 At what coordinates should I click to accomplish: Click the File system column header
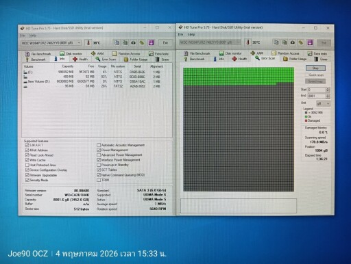click(x=118, y=66)
